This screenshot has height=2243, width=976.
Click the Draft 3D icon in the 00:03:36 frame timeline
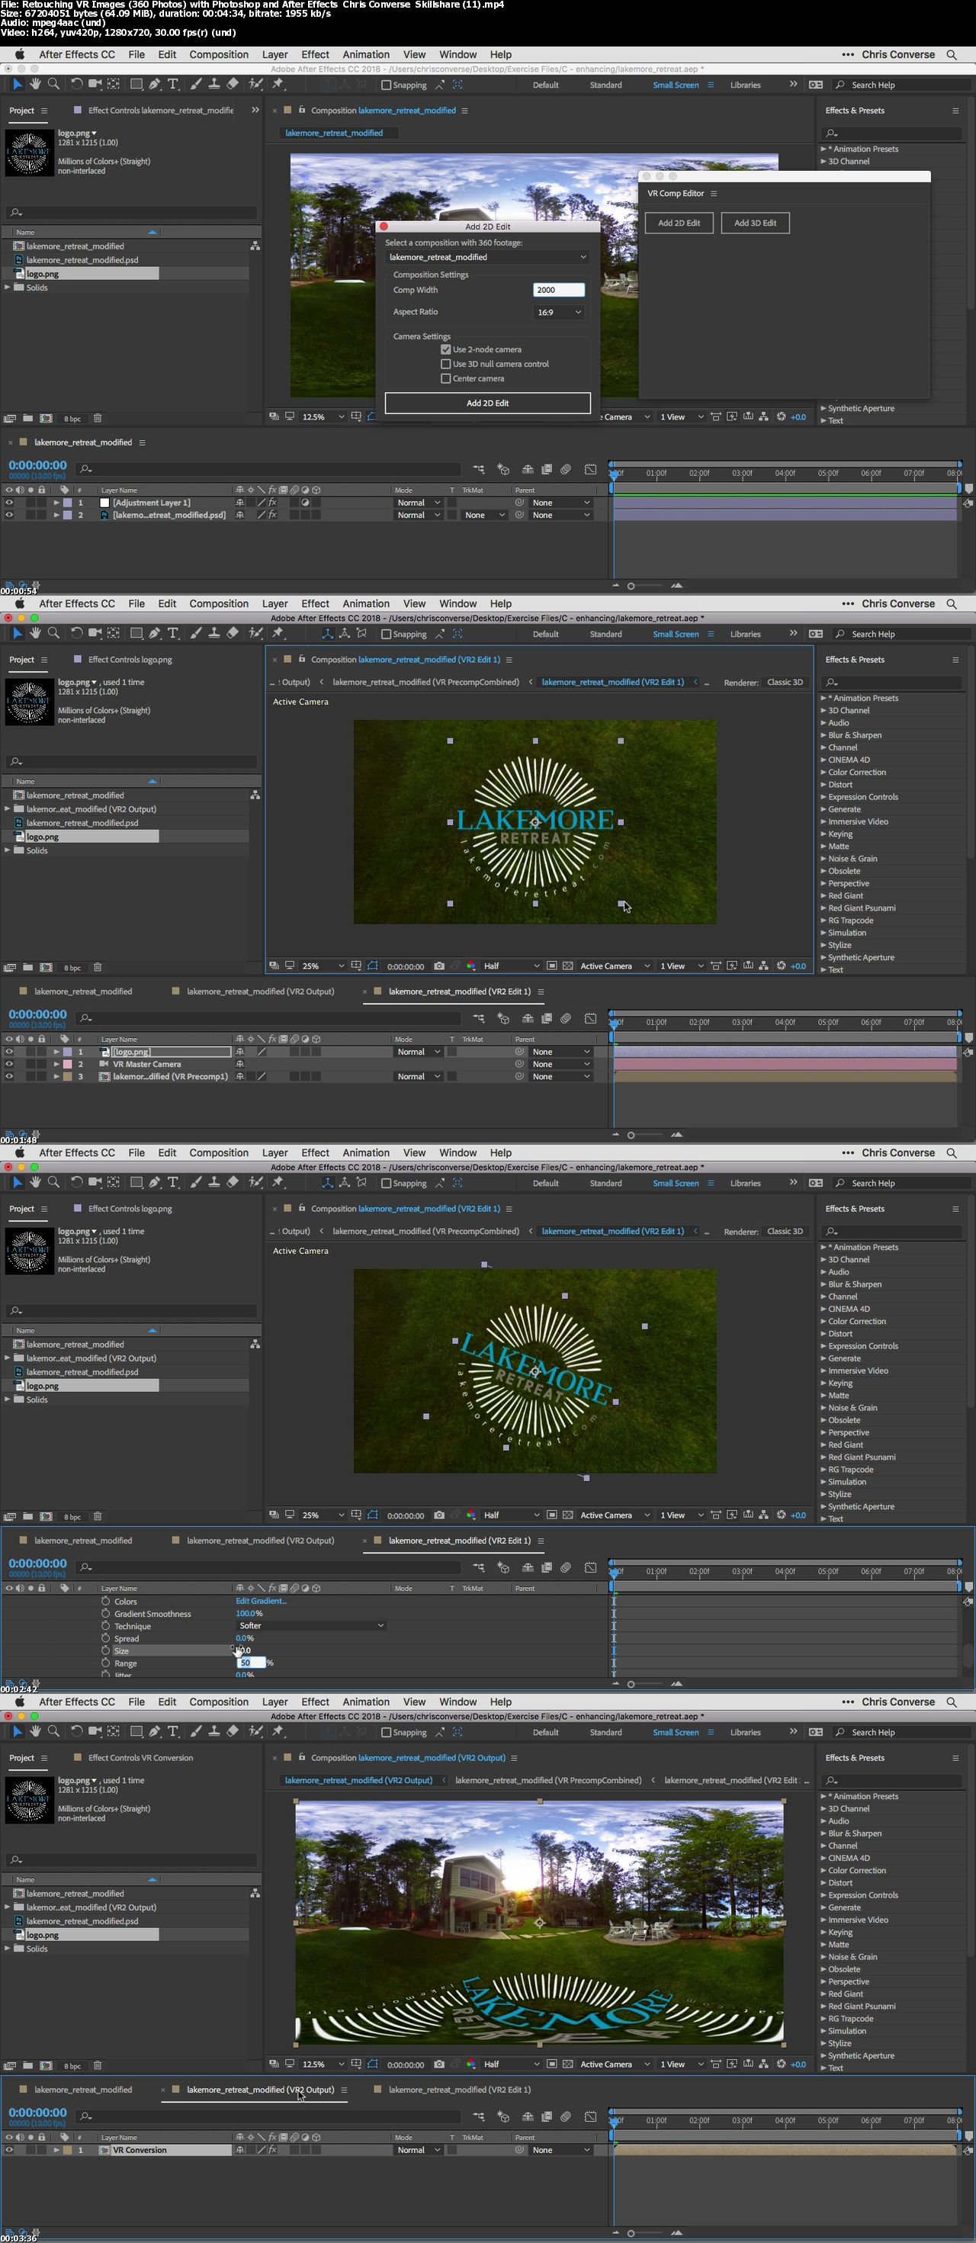(x=502, y=2116)
